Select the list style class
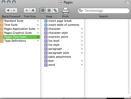Image resolution: width=131 pixels, height=99 pixels. [x=64, y=45]
